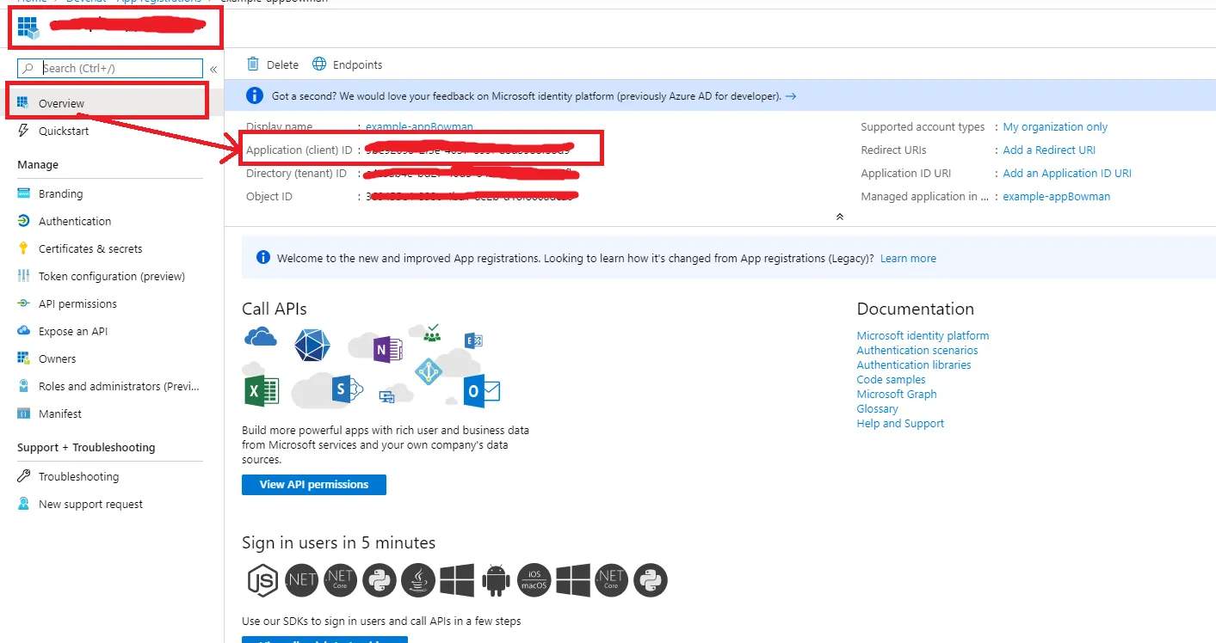Click Add an Application ID URI
The width and height of the screenshot is (1216, 643).
pyautogui.click(x=1067, y=173)
